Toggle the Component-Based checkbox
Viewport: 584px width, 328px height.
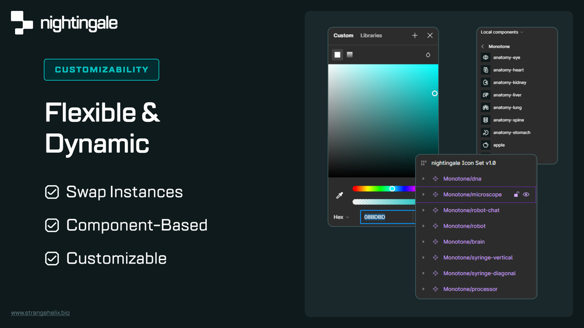pyautogui.click(x=52, y=225)
